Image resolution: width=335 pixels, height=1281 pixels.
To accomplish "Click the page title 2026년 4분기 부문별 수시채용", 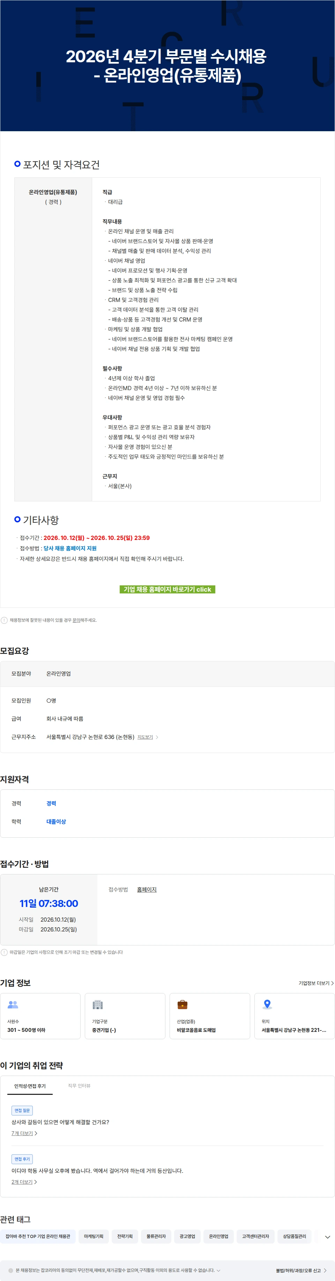I will pyautogui.click(x=167, y=66).
